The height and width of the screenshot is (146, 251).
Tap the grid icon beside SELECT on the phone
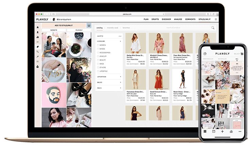pos(242,54)
